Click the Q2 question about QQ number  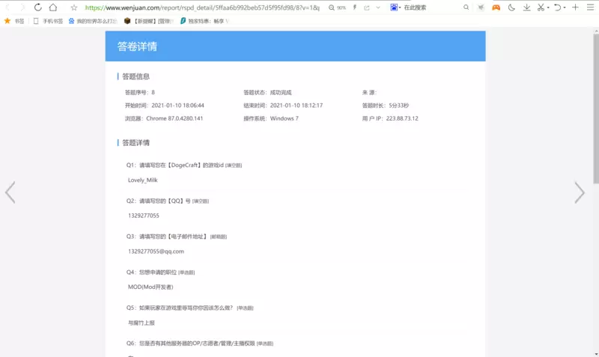[x=168, y=201]
